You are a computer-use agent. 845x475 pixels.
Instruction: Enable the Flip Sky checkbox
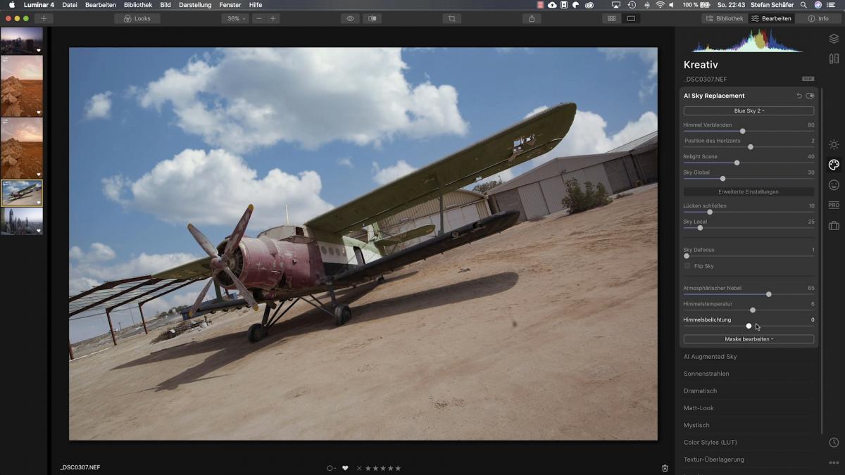(x=687, y=266)
